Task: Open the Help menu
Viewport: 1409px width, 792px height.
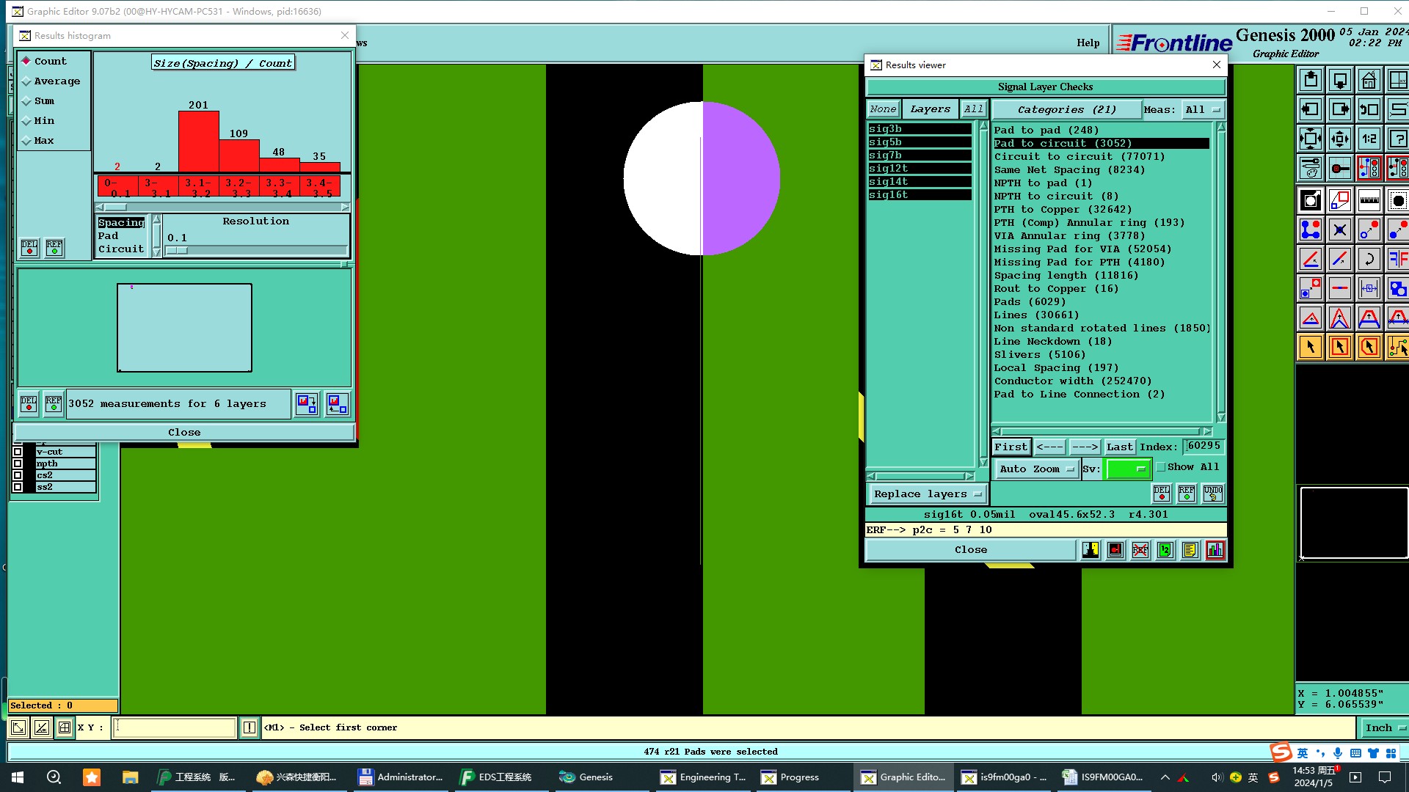Action: point(1088,43)
